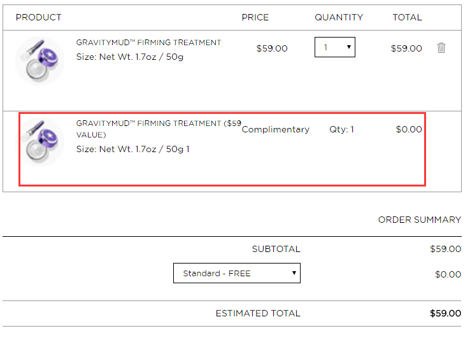The height and width of the screenshot is (345, 470).
Task: Click the PRODUCT column header
Action: (39, 17)
